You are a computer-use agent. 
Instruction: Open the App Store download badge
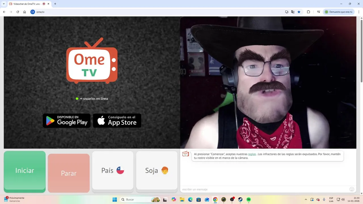coord(117,121)
